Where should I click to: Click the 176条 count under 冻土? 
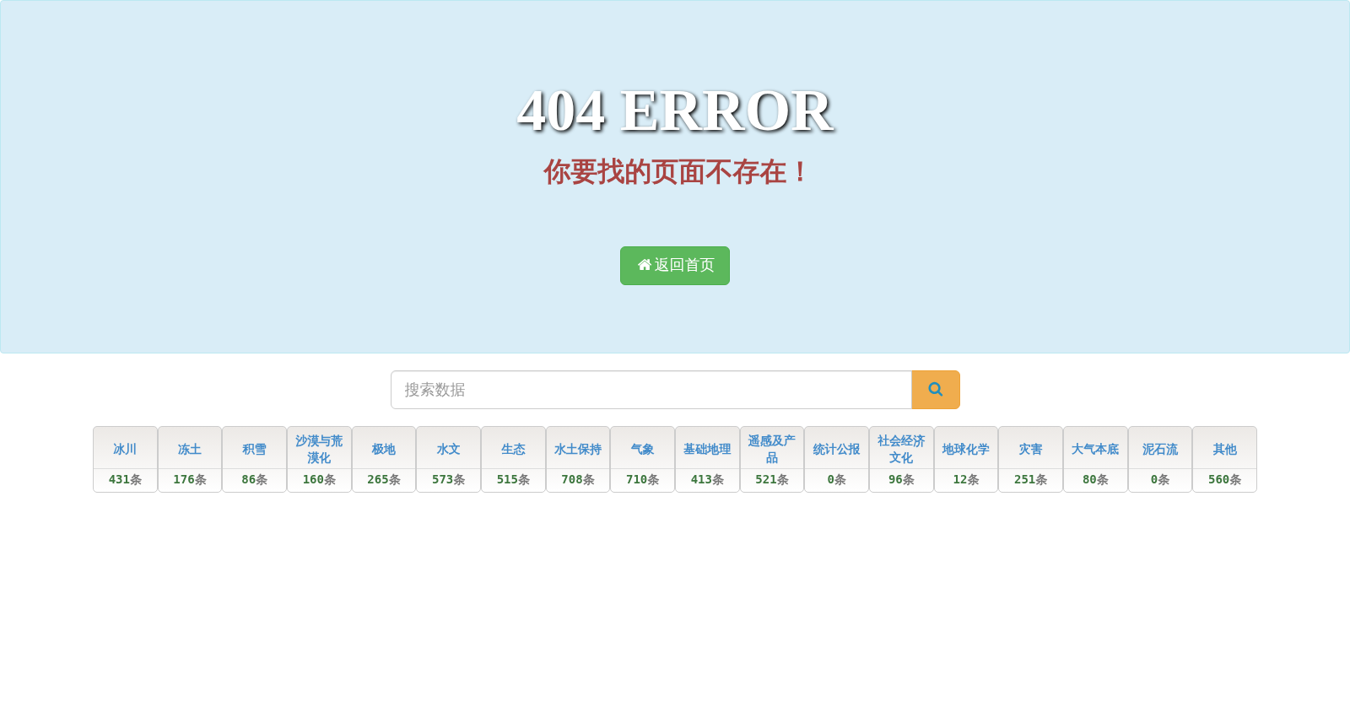(x=190, y=479)
